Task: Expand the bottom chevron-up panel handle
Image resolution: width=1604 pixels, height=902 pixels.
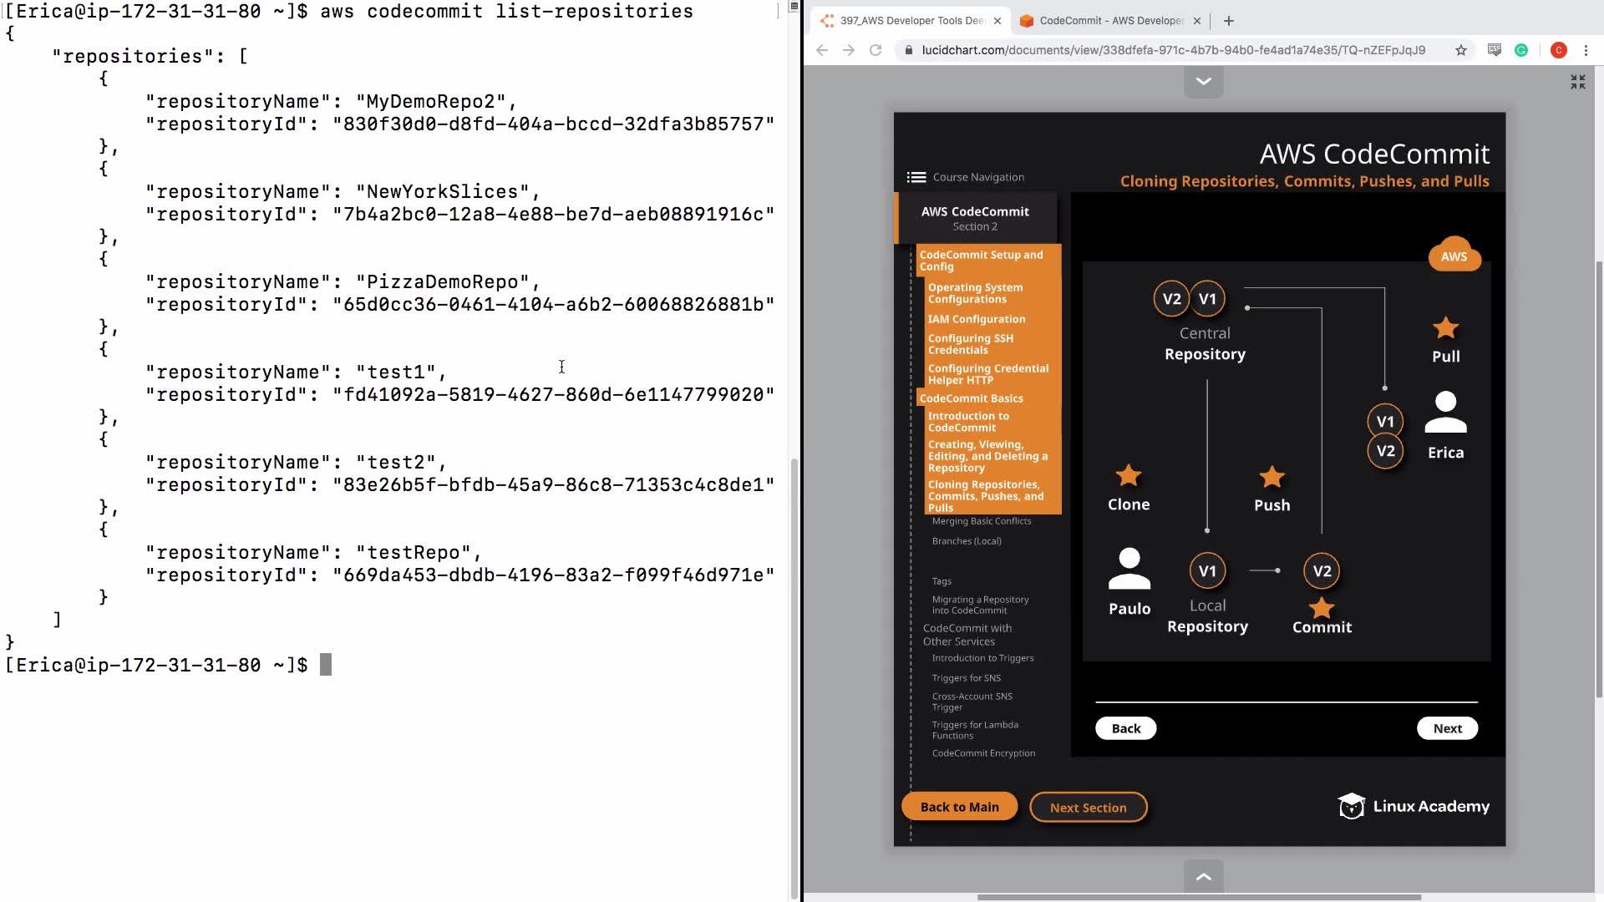Action: (x=1203, y=876)
